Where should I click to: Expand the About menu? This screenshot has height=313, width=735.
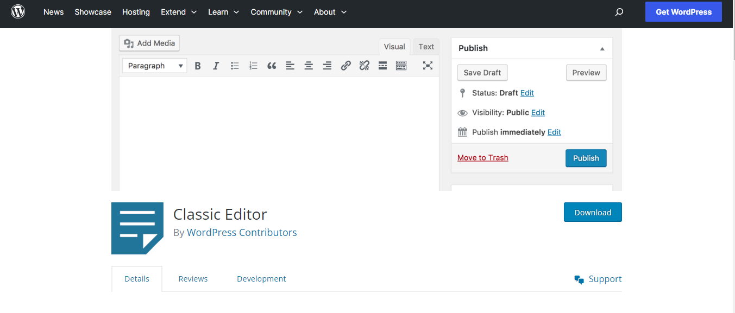tap(330, 12)
